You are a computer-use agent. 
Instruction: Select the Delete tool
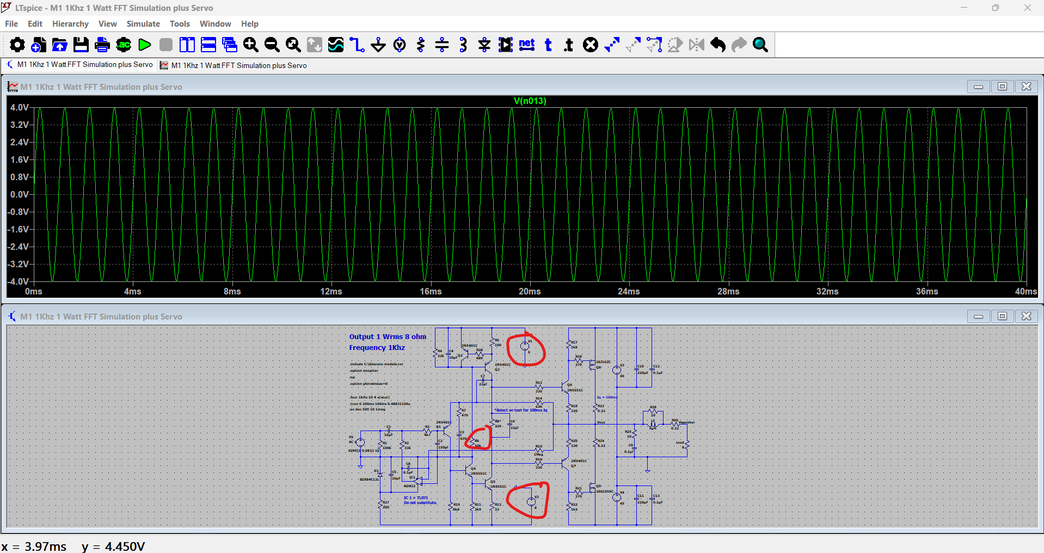click(x=591, y=45)
